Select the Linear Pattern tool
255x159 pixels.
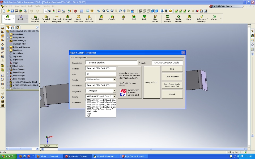coord(167,19)
